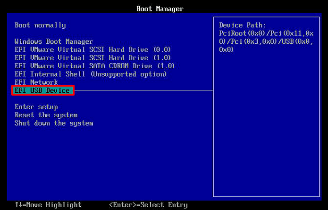The height and width of the screenshot is (210, 328).
Task: Click the highlighted EFI USB Device entry
Action: tap(42, 90)
